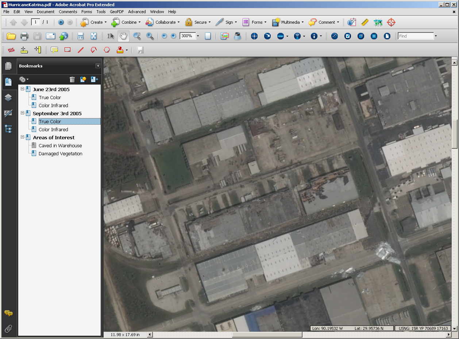Open the zoom percentage dropdown arrow

(x=198, y=36)
